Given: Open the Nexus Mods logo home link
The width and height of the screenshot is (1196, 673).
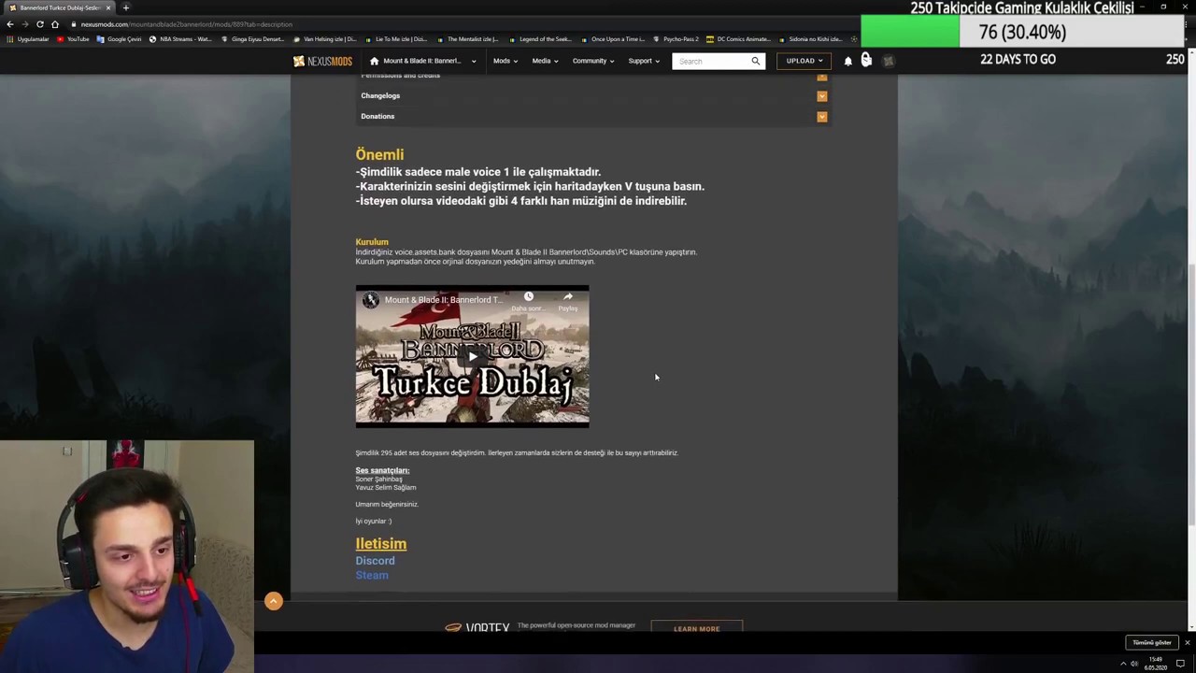Looking at the screenshot, I should tap(322, 61).
